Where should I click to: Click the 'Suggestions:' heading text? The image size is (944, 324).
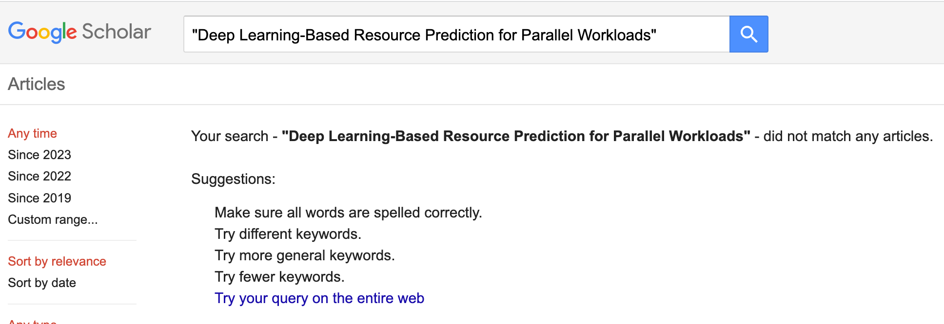233,179
